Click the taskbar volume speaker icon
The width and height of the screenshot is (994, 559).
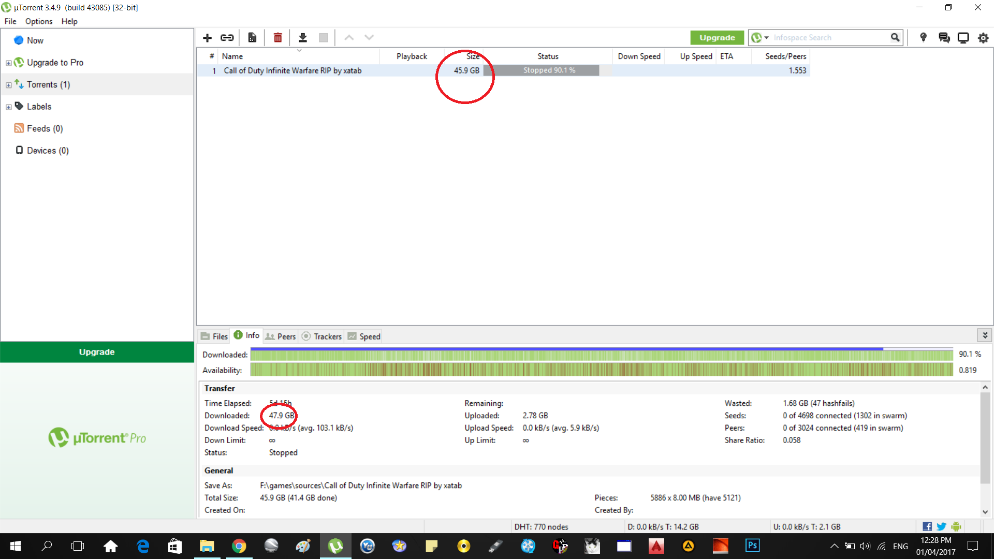point(865,546)
